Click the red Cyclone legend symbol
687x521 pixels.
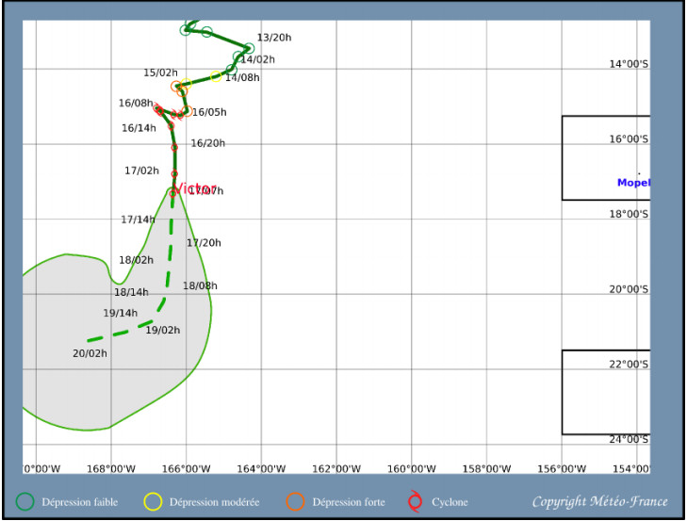[415, 502]
